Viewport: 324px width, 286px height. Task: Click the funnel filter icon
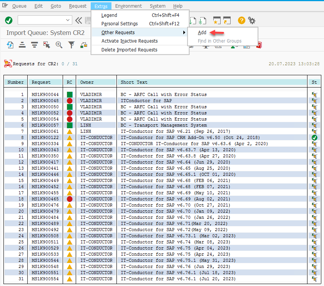click(x=71, y=45)
